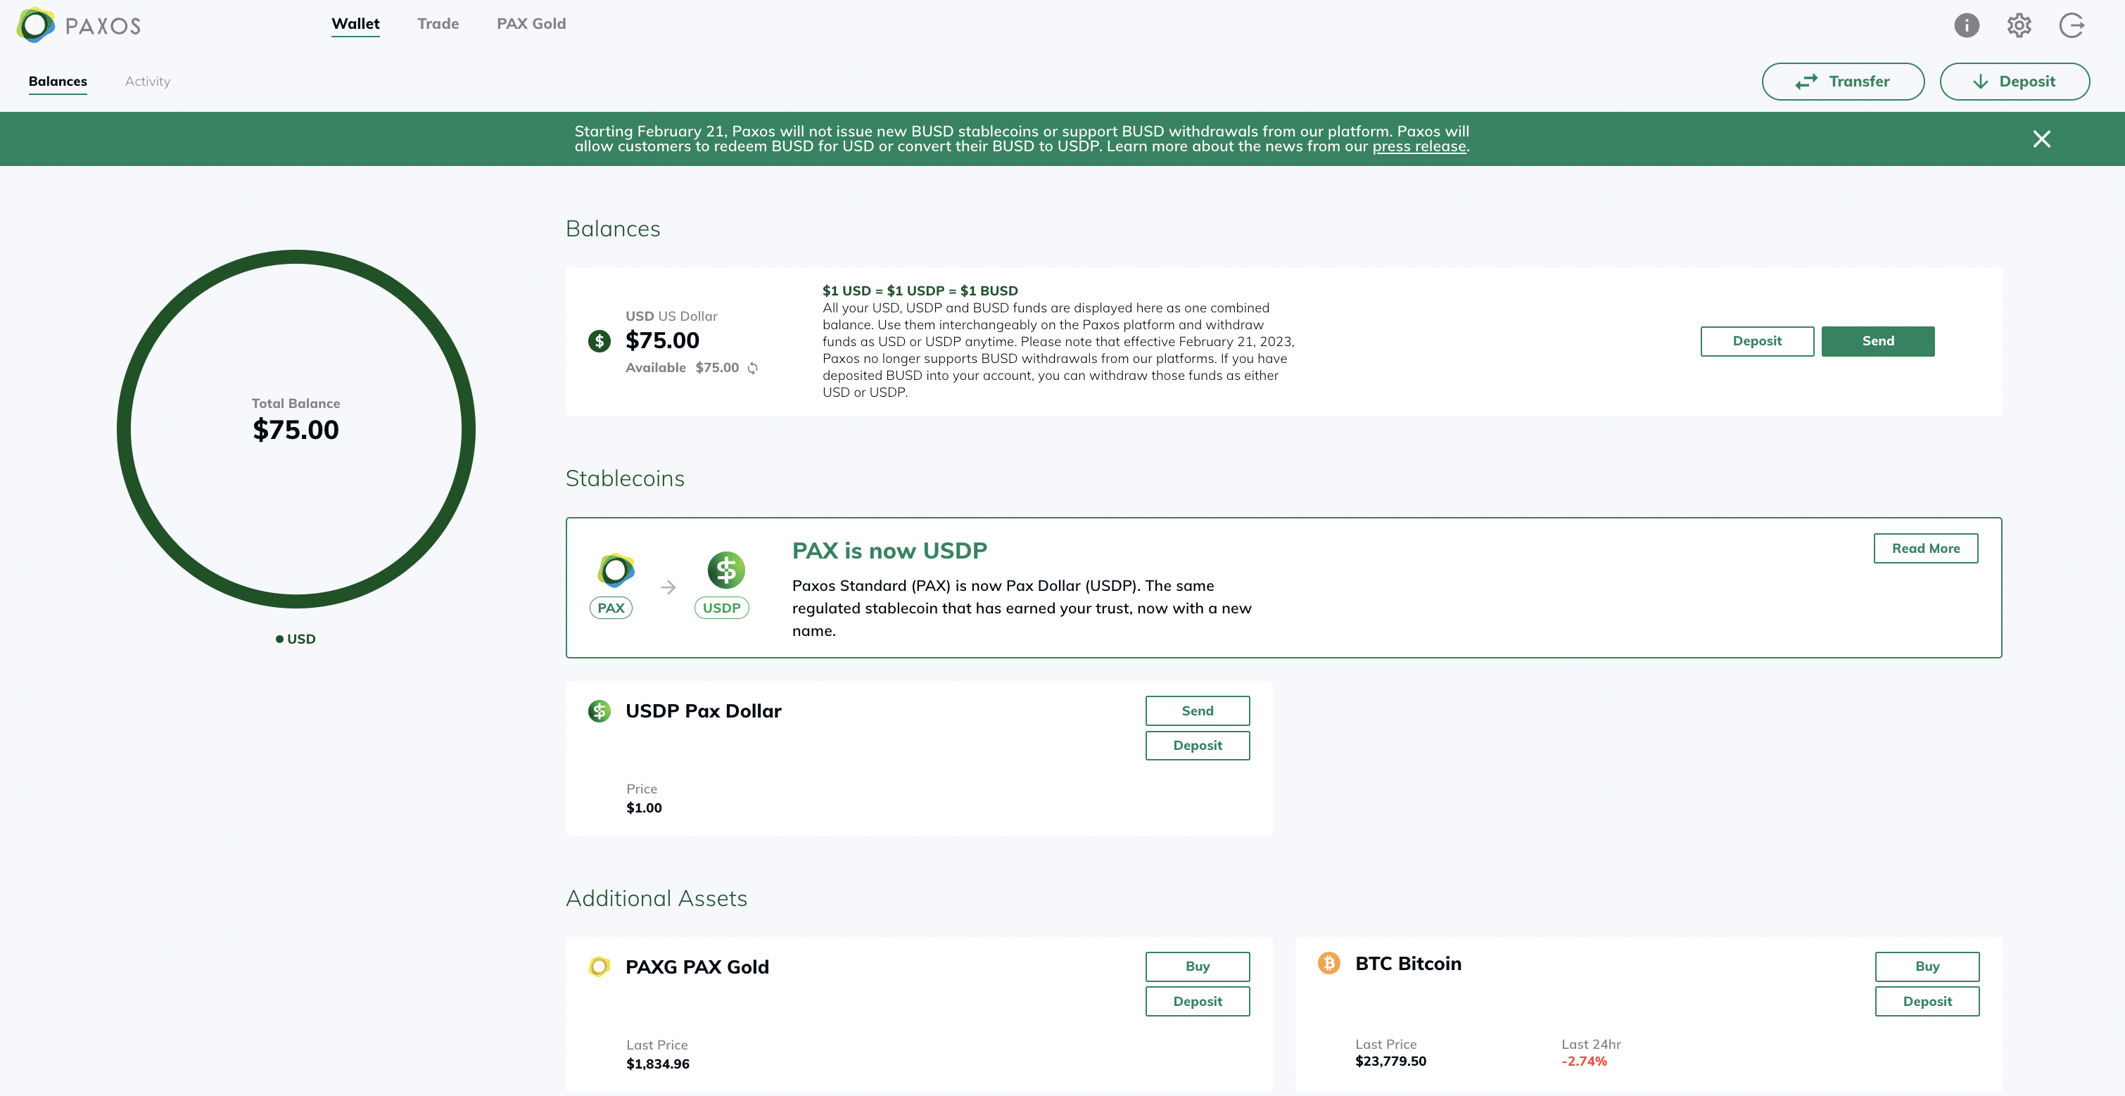Image resolution: width=2125 pixels, height=1096 pixels.
Task: Click the USDP price $1.00
Action: (x=643, y=808)
